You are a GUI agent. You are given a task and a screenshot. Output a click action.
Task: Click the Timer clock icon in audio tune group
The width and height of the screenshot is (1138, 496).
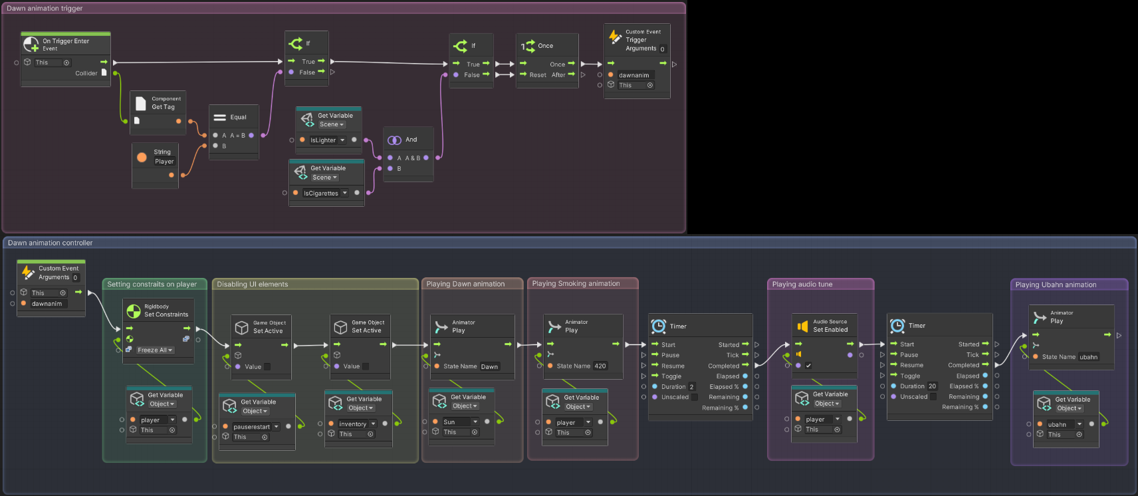(897, 326)
